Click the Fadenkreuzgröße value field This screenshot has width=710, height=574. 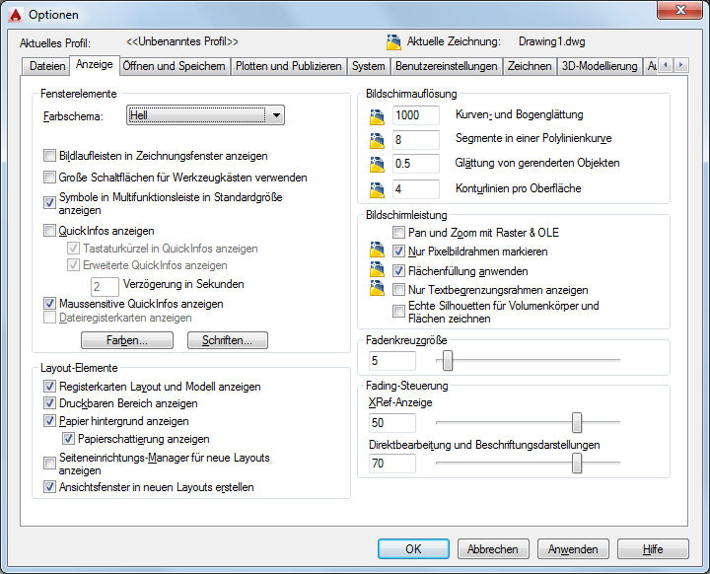(x=392, y=361)
